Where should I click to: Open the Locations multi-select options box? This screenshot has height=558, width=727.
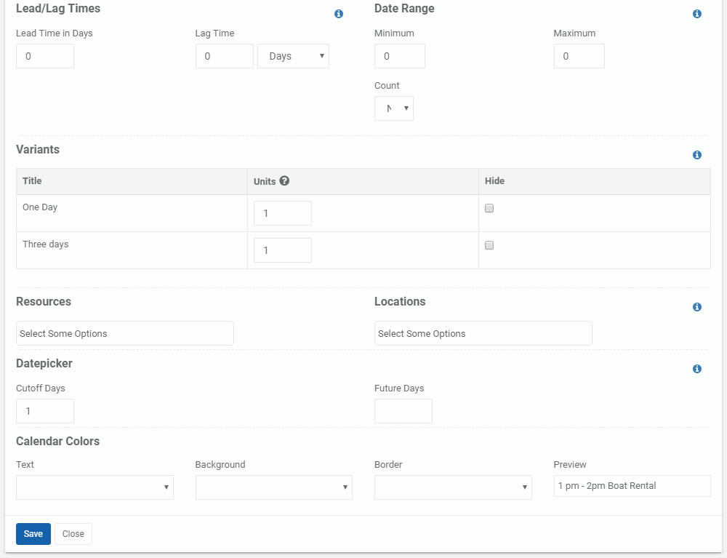(483, 333)
